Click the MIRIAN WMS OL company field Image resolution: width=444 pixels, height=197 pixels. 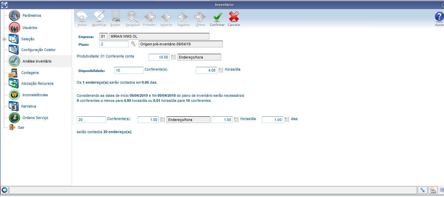tap(159, 36)
